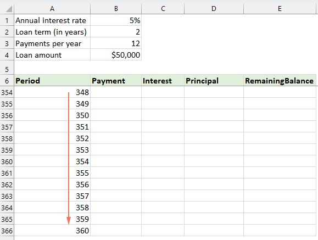Select the Principal header cell
Screen dimensions: 318x240
coord(214,81)
